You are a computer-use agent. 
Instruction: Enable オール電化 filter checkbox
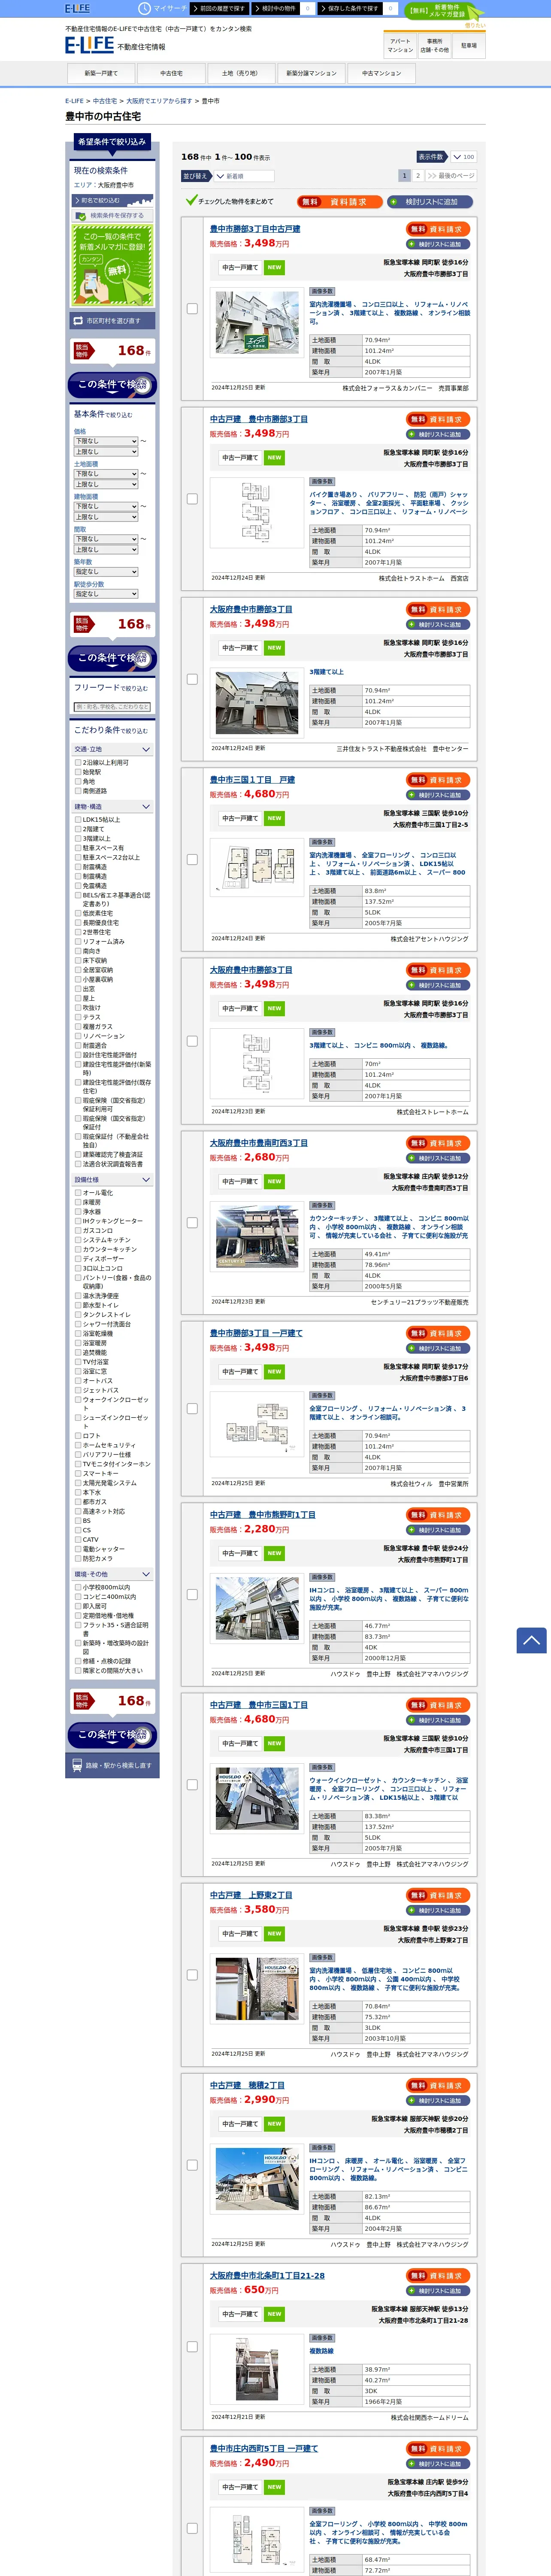click(x=78, y=1192)
